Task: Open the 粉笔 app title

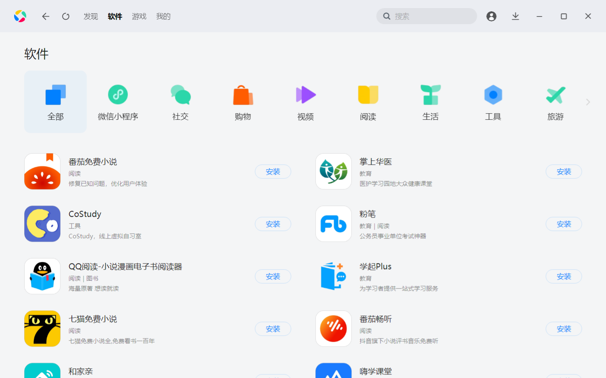Action: tap(368, 214)
